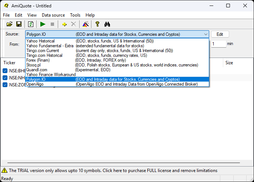Pick Stooq.pl data source option

pos(117,65)
